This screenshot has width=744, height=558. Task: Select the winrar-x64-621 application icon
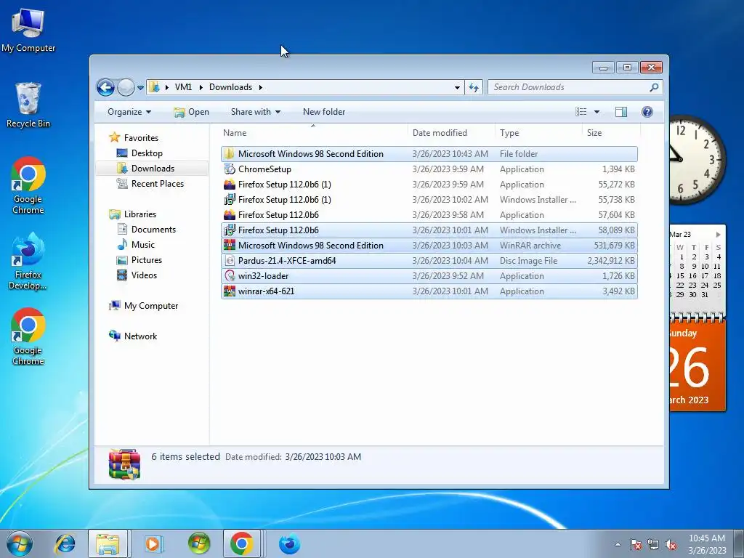click(x=230, y=291)
